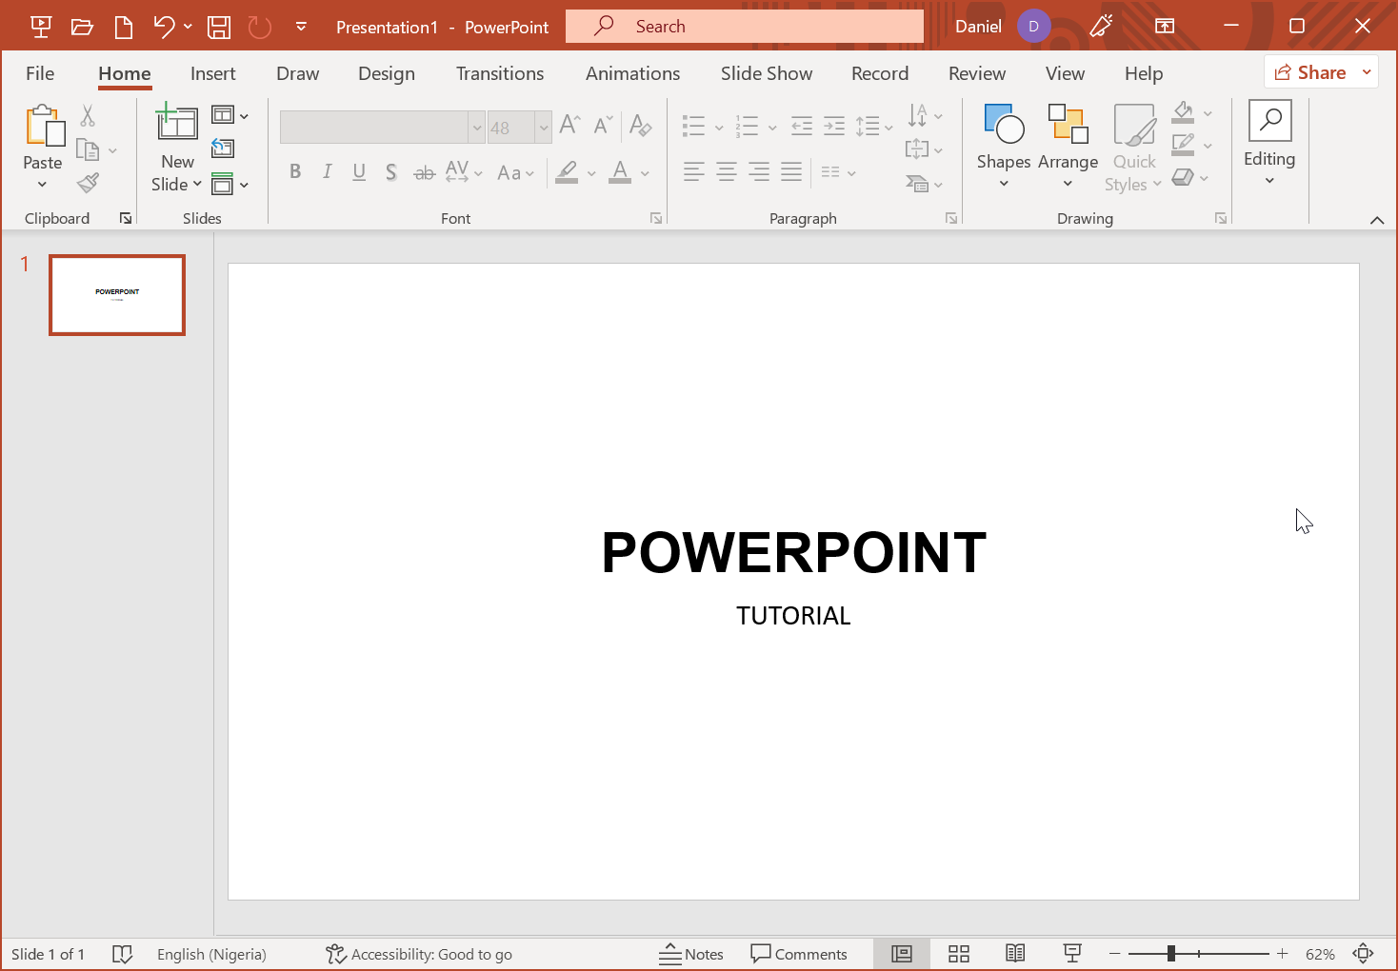Switch to Reading View icon

pyautogui.click(x=1015, y=954)
